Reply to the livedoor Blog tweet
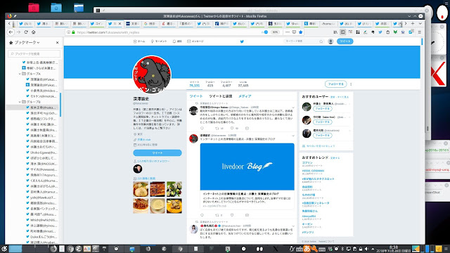The width and height of the screenshot is (450, 253). pos(202,215)
